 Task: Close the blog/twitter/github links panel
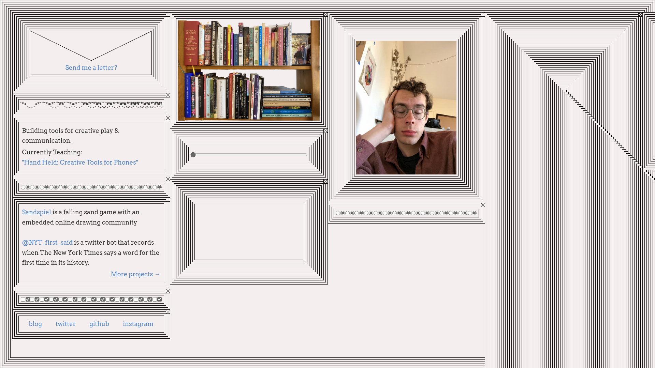[x=168, y=312]
